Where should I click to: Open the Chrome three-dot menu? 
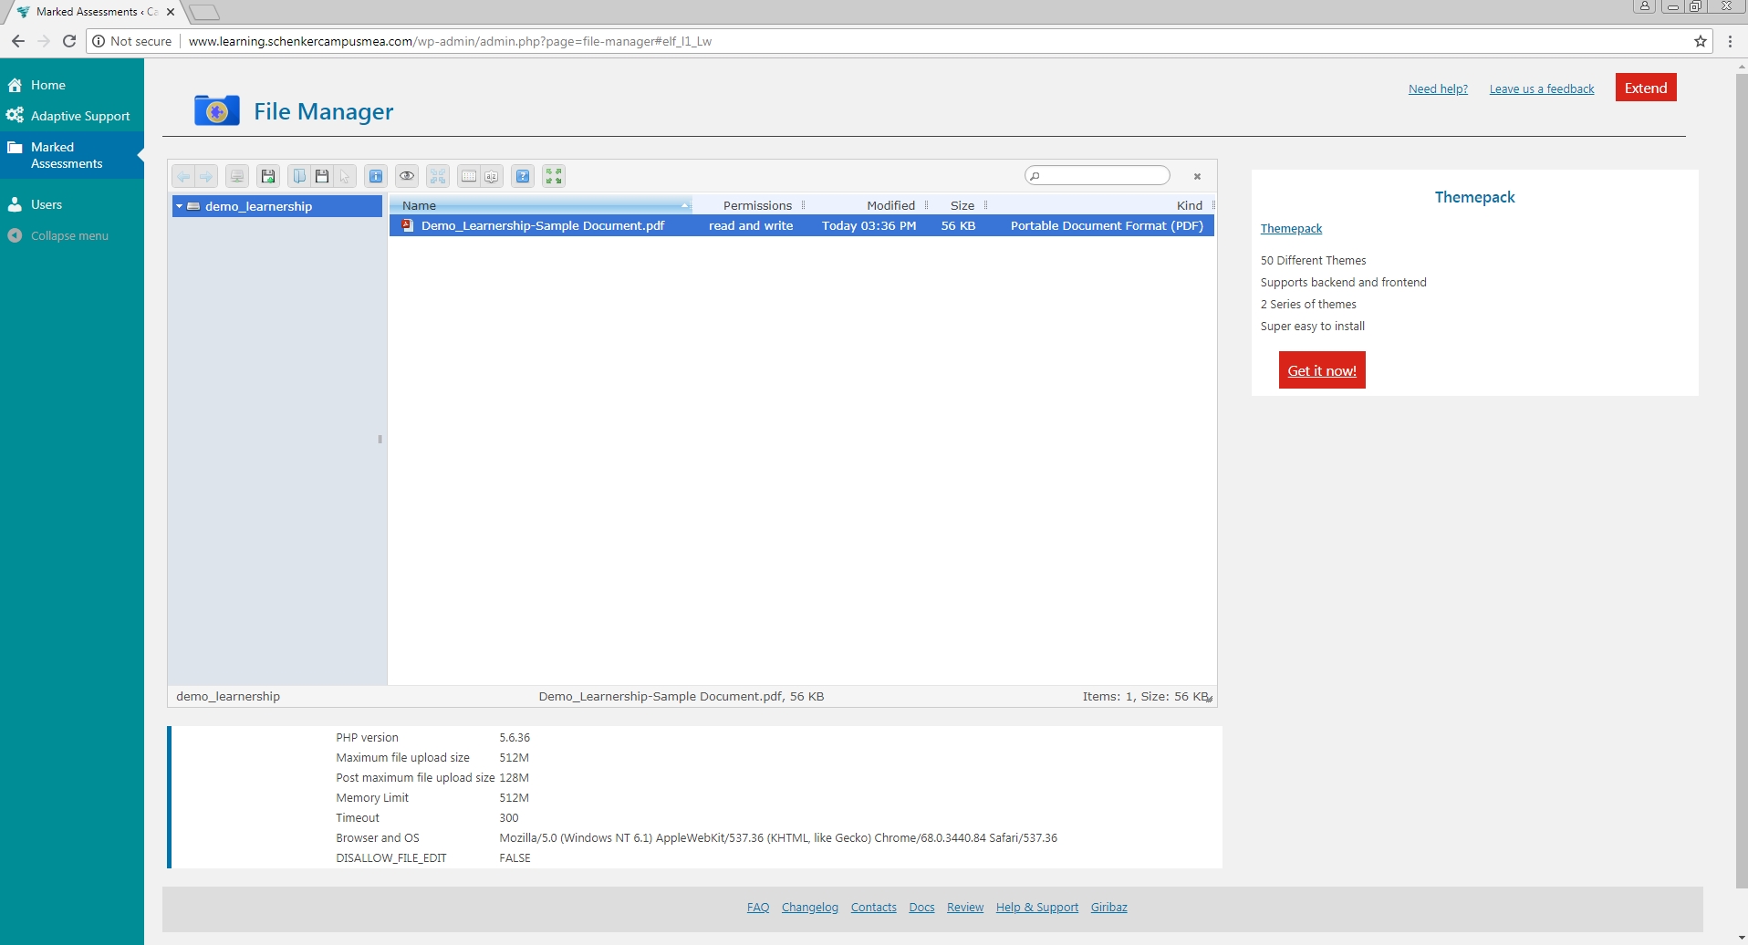coord(1730,41)
